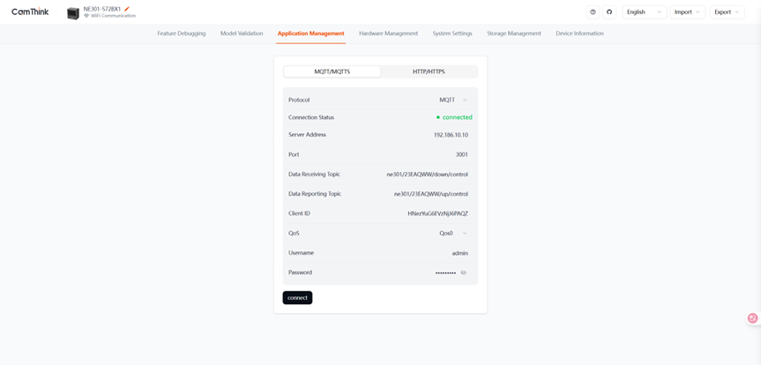Image resolution: width=761 pixels, height=365 pixels.
Task: Open the help question mark icon
Action: coord(593,12)
